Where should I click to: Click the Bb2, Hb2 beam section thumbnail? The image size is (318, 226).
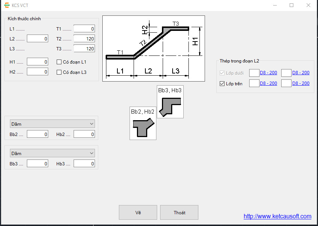point(143,123)
